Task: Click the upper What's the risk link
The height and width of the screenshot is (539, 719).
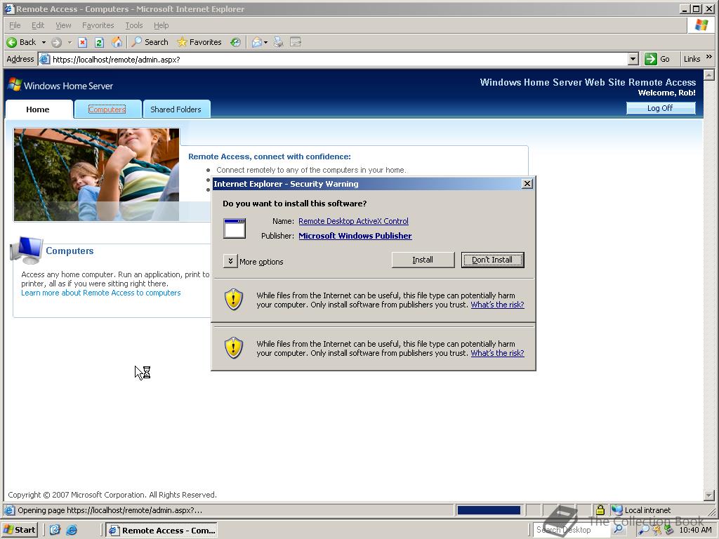Action: point(497,305)
